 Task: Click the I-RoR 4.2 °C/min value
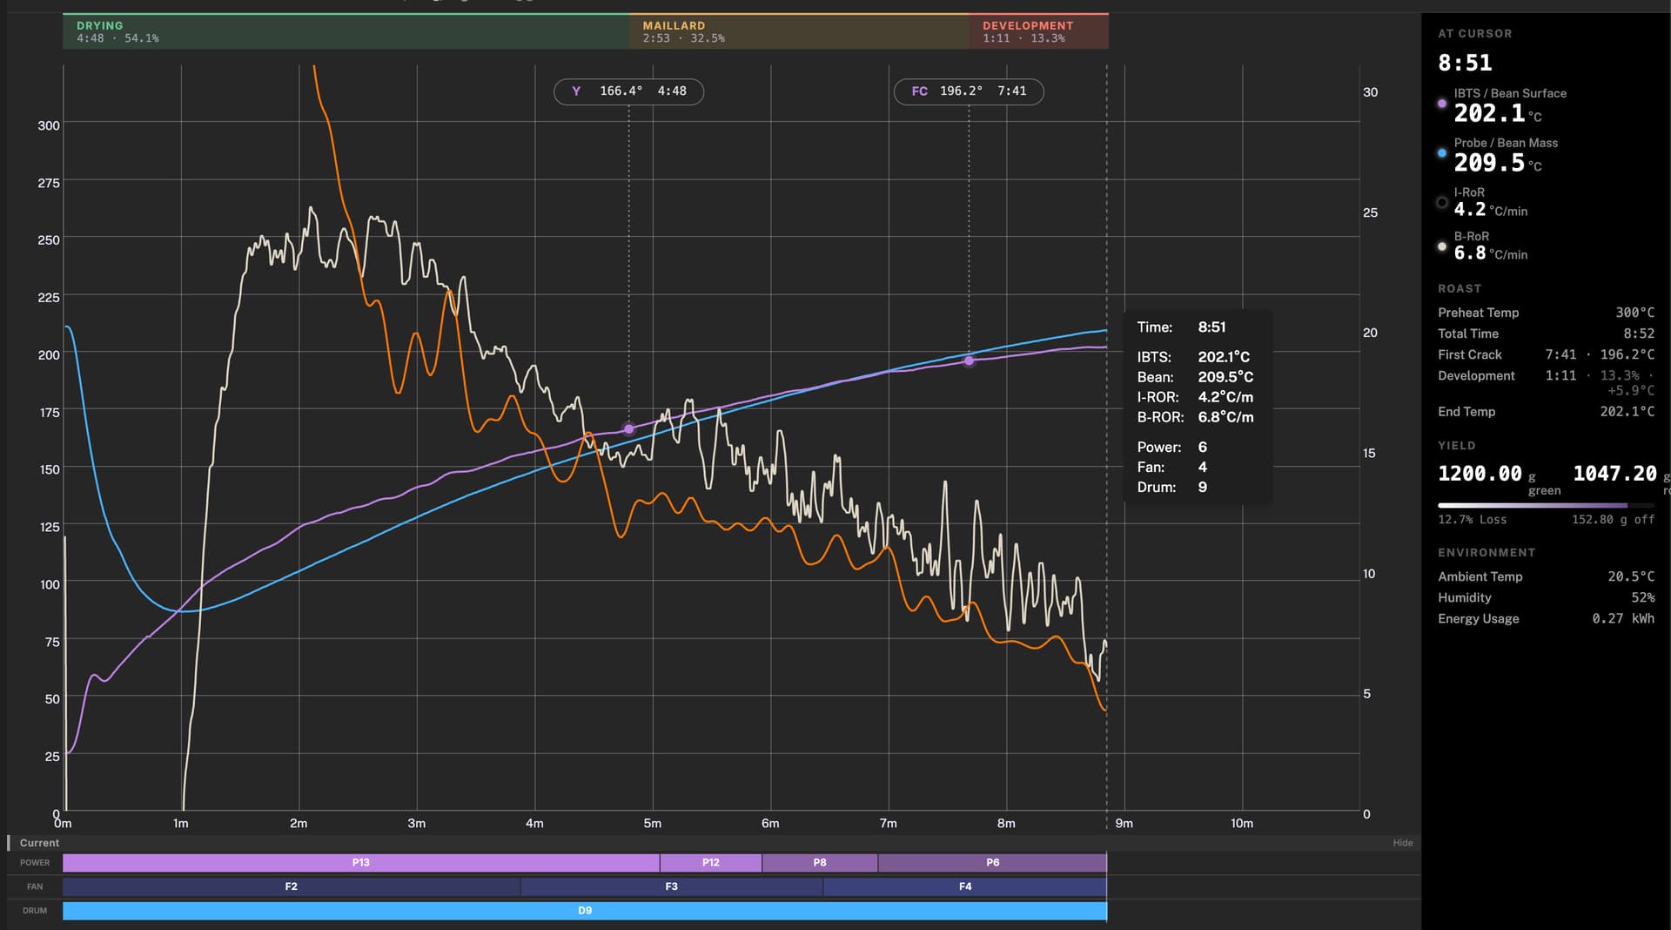pyautogui.click(x=1490, y=210)
